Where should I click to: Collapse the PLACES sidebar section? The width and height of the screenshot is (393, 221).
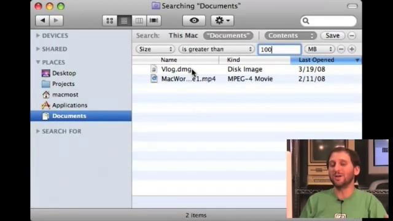pos(38,62)
